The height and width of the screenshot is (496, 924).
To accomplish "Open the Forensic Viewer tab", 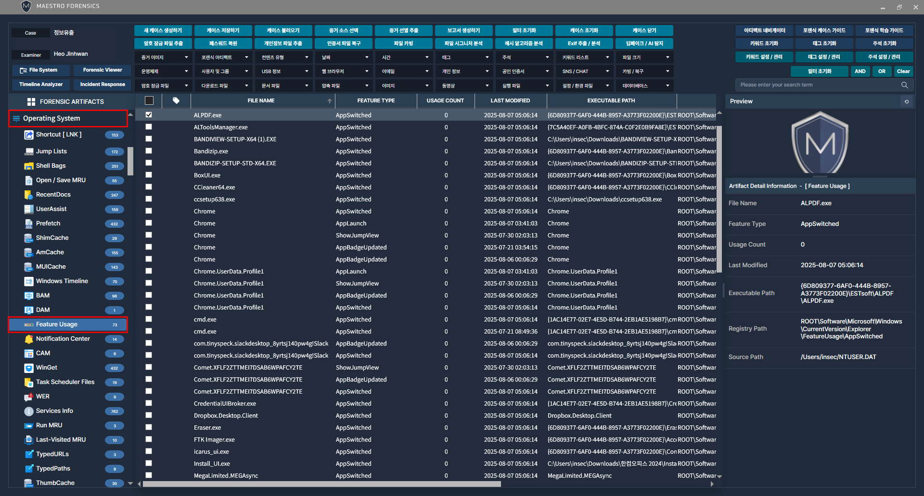I will [x=103, y=70].
